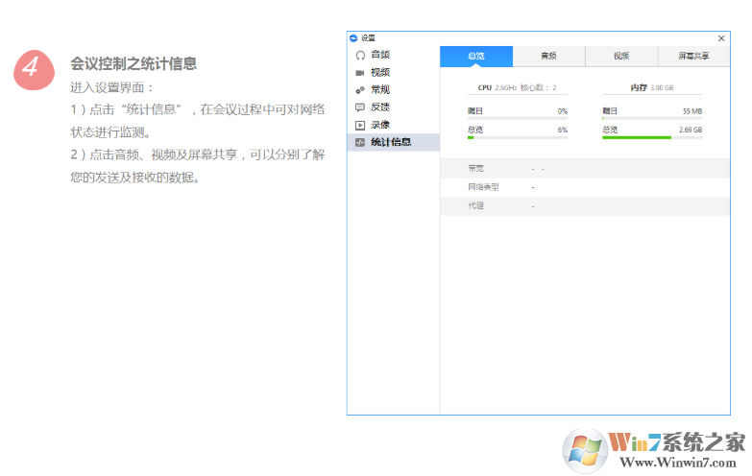Open 录像 in the settings sidebar
Image resolution: width=752 pixels, height=476 pixels.
point(393,125)
